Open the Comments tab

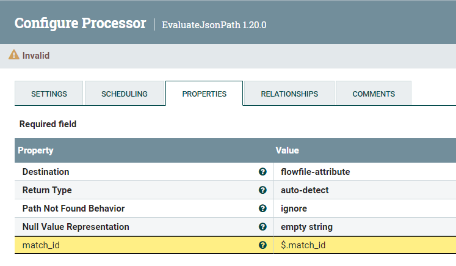click(x=374, y=94)
